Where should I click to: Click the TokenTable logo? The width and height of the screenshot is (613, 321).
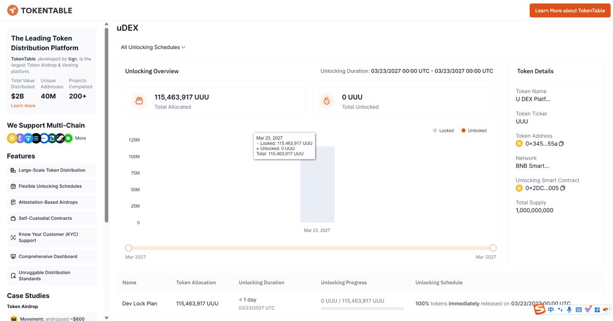[39, 10]
